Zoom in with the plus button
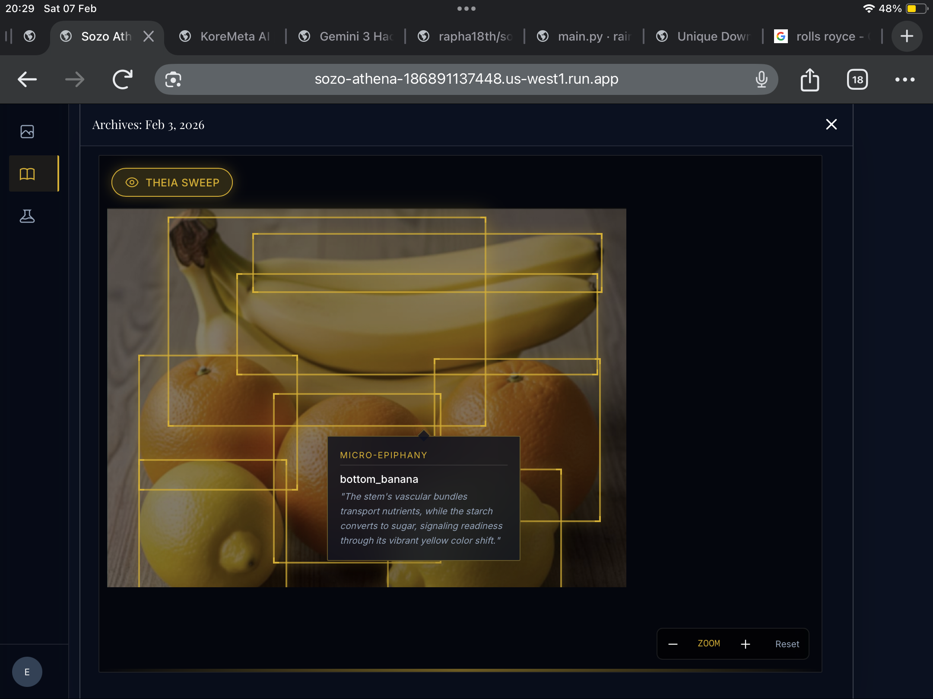 (746, 644)
